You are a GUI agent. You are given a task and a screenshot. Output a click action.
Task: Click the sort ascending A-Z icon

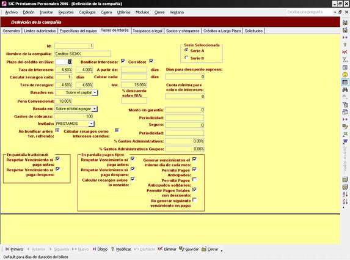tap(345, 194)
